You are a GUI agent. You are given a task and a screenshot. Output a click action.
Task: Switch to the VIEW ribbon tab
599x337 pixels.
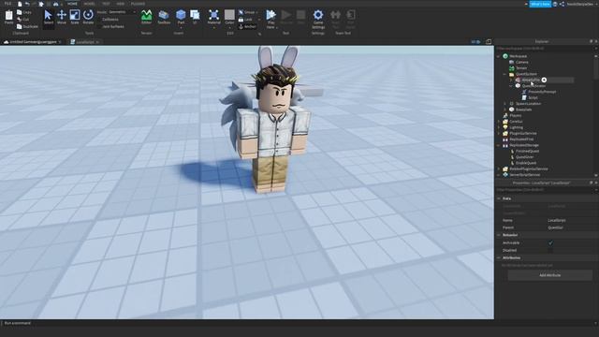click(121, 4)
